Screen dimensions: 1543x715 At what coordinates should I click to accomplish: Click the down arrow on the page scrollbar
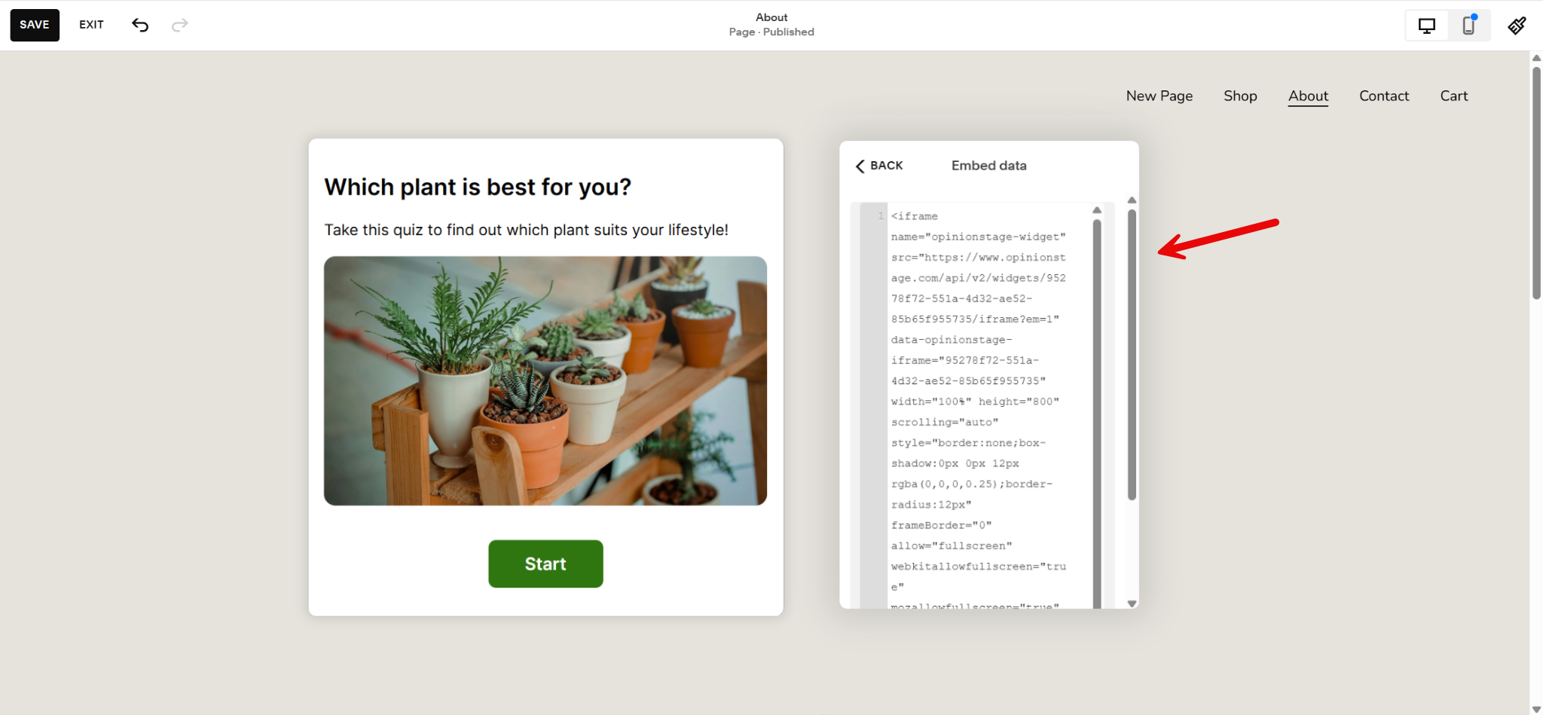(x=1535, y=707)
